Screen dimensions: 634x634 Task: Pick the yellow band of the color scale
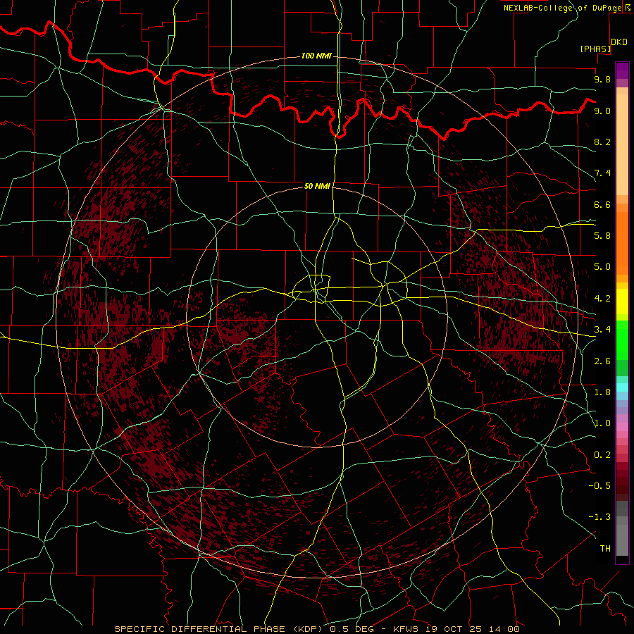coord(622,302)
